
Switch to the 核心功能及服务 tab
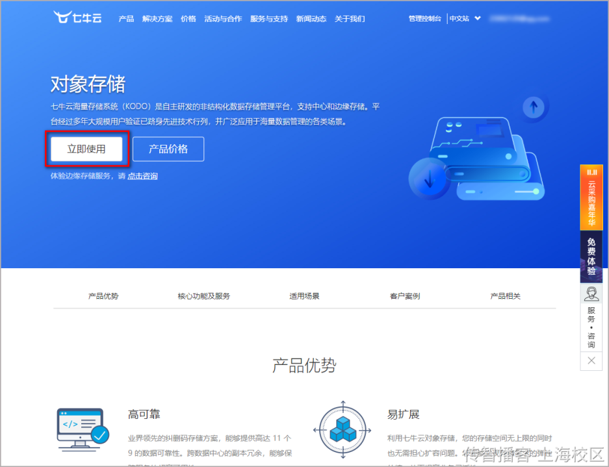(204, 296)
